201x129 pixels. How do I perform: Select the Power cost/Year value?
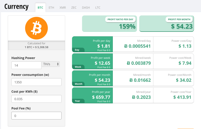[x=182, y=97]
